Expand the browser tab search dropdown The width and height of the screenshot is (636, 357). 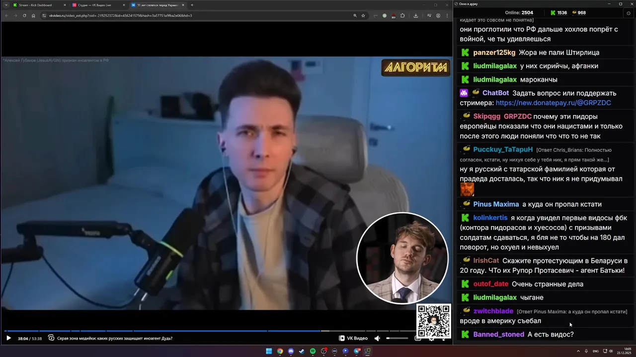tap(5, 5)
